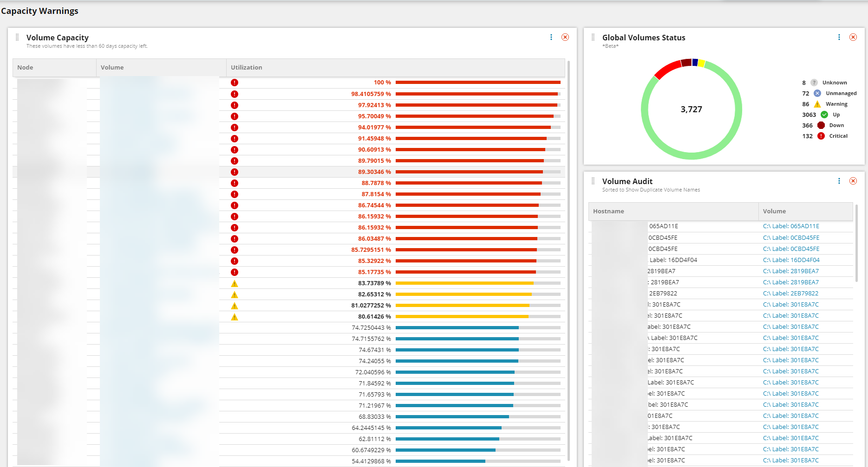Click the Down status icon in the legend
Viewport: 868px width, 467px height.
[821, 125]
